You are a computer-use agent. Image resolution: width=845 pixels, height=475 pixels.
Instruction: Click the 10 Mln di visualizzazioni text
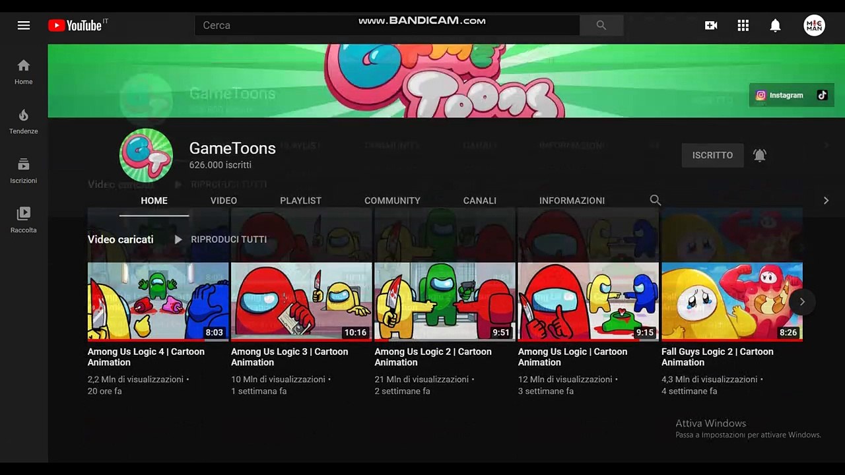(278, 379)
